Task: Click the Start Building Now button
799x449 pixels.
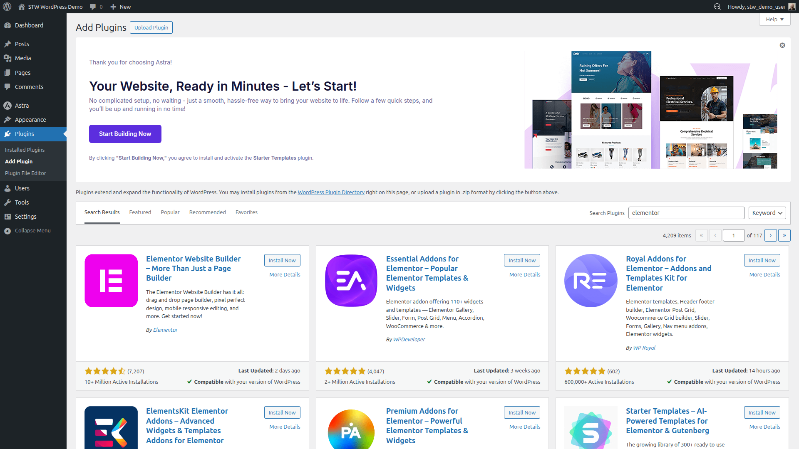Action: (125, 134)
